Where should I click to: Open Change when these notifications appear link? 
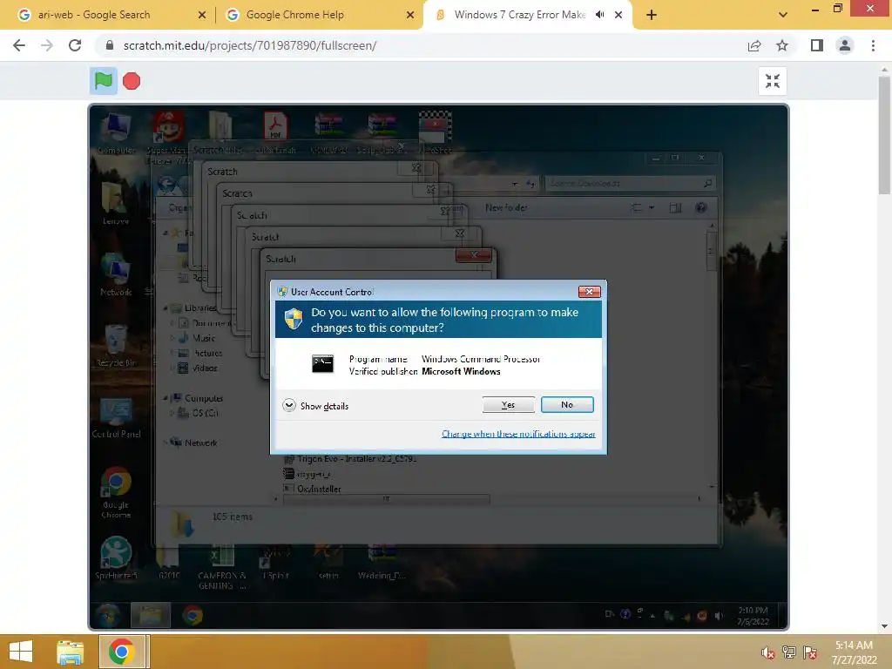pos(518,434)
